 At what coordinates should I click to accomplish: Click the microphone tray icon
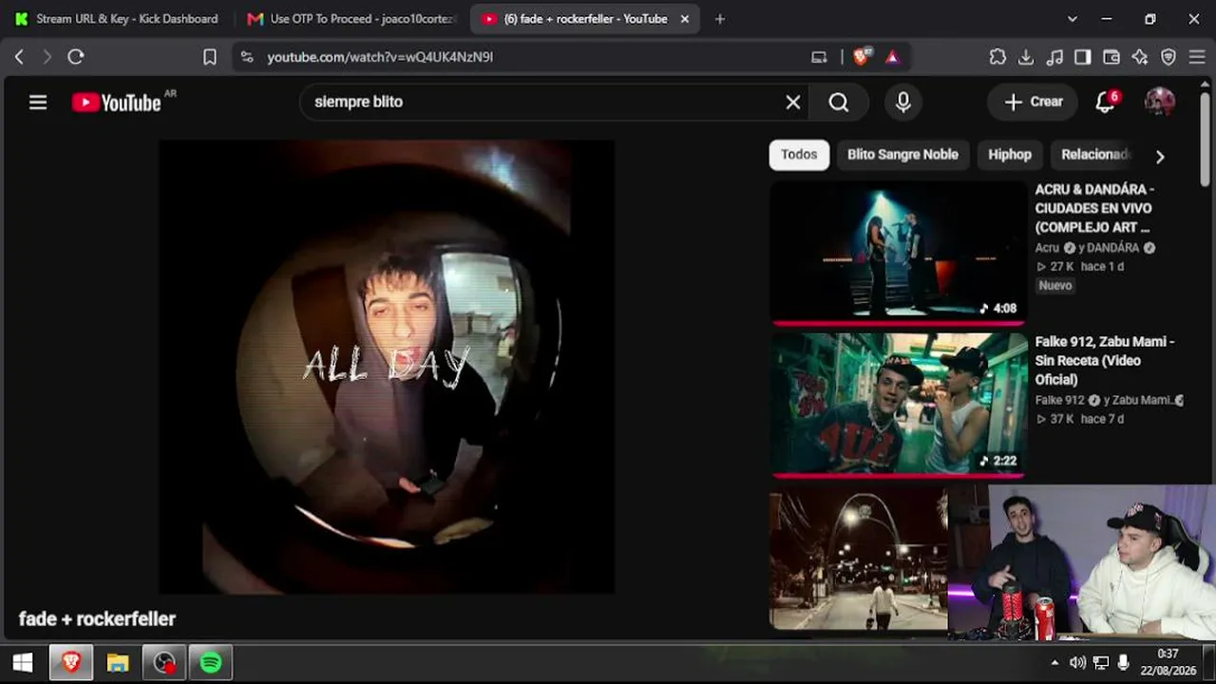(1124, 662)
